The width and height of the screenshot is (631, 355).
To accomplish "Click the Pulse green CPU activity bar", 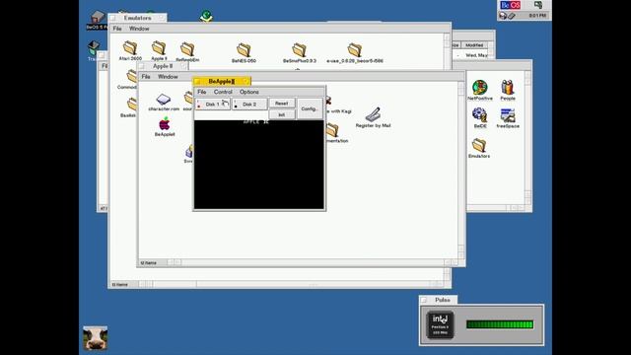I will tap(500, 324).
